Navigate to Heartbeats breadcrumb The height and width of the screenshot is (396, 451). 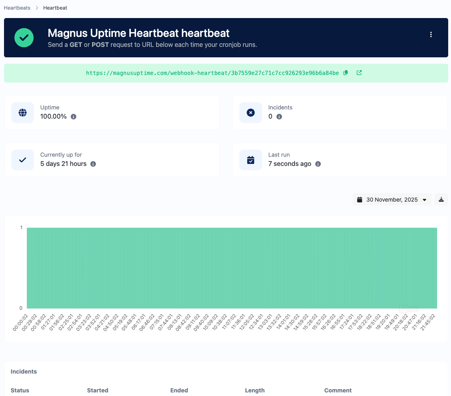click(17, 8)
